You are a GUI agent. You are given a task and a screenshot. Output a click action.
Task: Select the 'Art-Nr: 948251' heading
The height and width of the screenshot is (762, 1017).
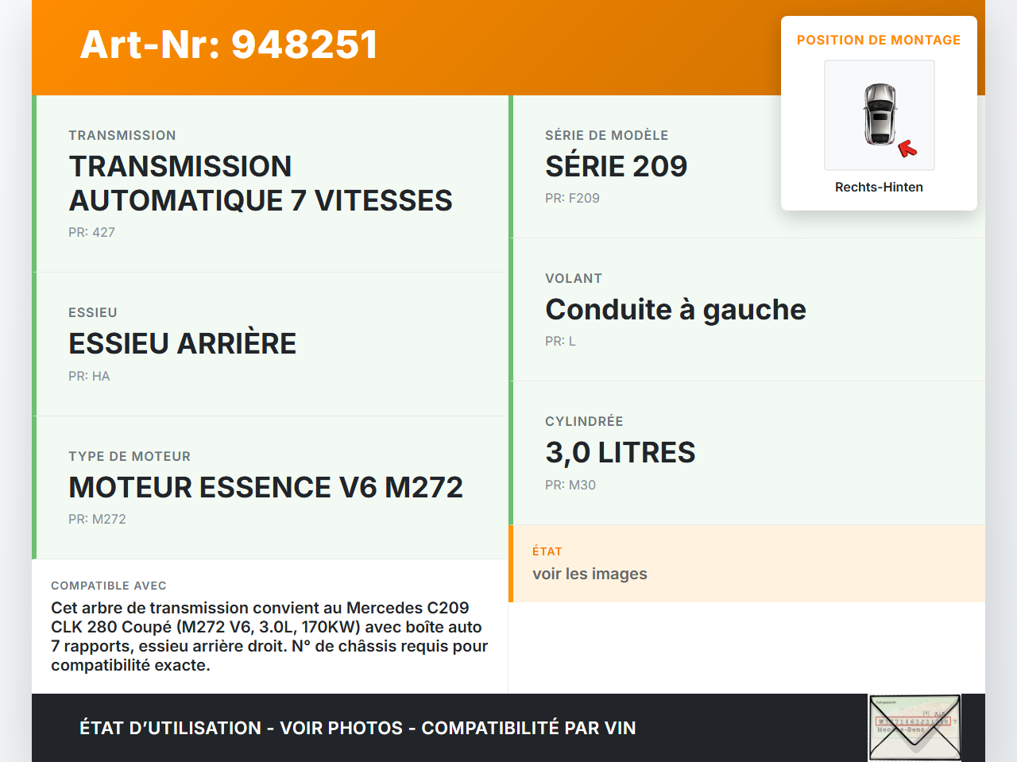229,44
